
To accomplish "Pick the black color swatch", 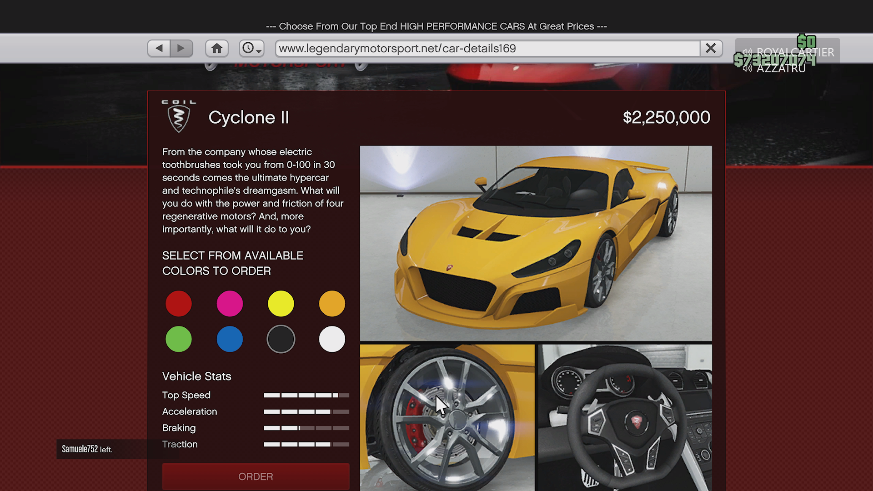I will [x=281, y=339].
